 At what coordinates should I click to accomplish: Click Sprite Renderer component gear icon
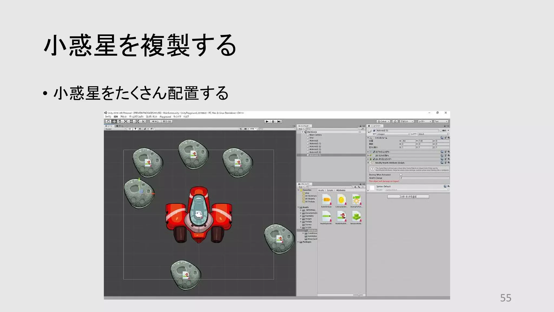click(449, 152)
